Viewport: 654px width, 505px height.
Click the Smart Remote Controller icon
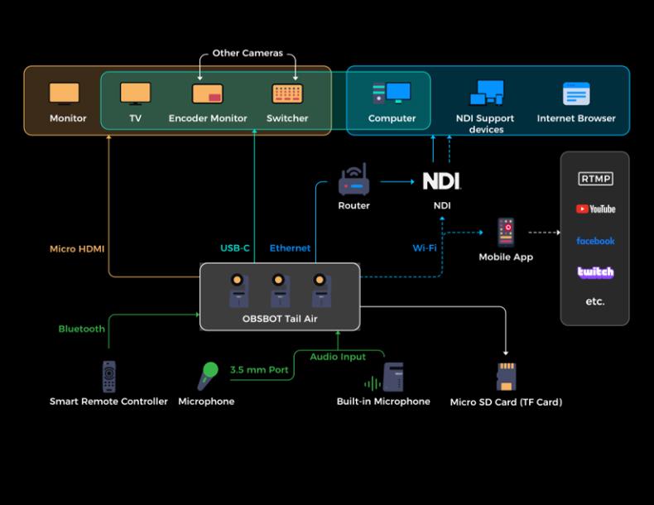click(108, 377)
